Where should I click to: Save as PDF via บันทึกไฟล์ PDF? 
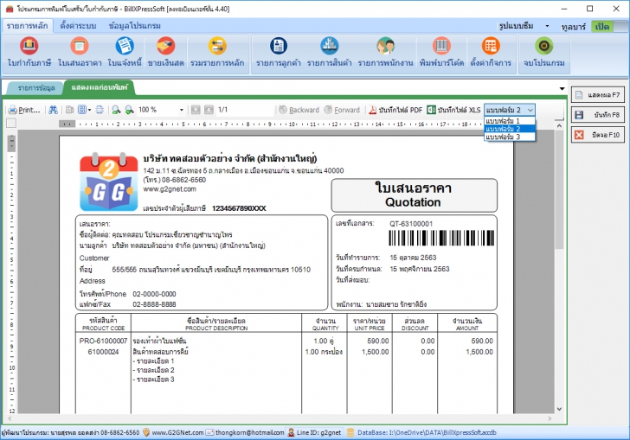click(395, 110)
